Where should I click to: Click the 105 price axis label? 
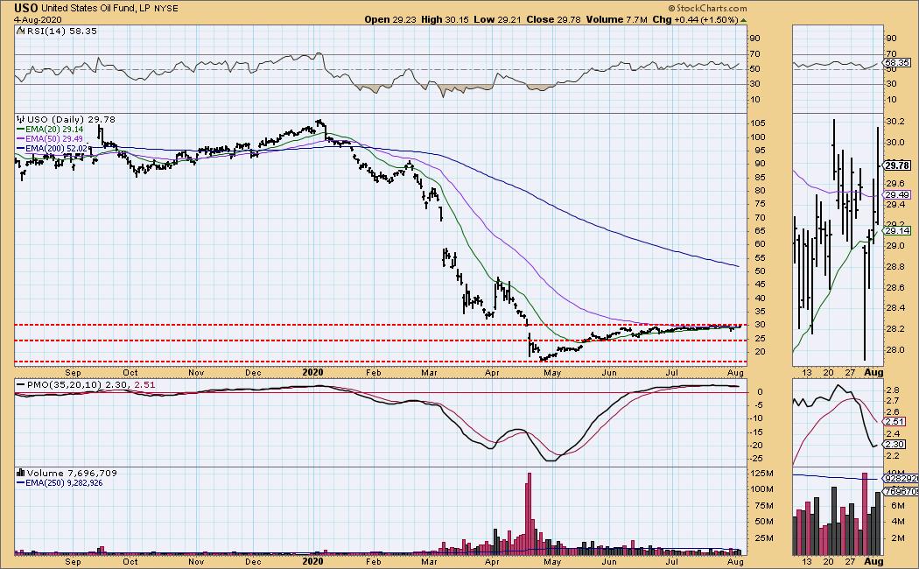click(x=761, y=123)
